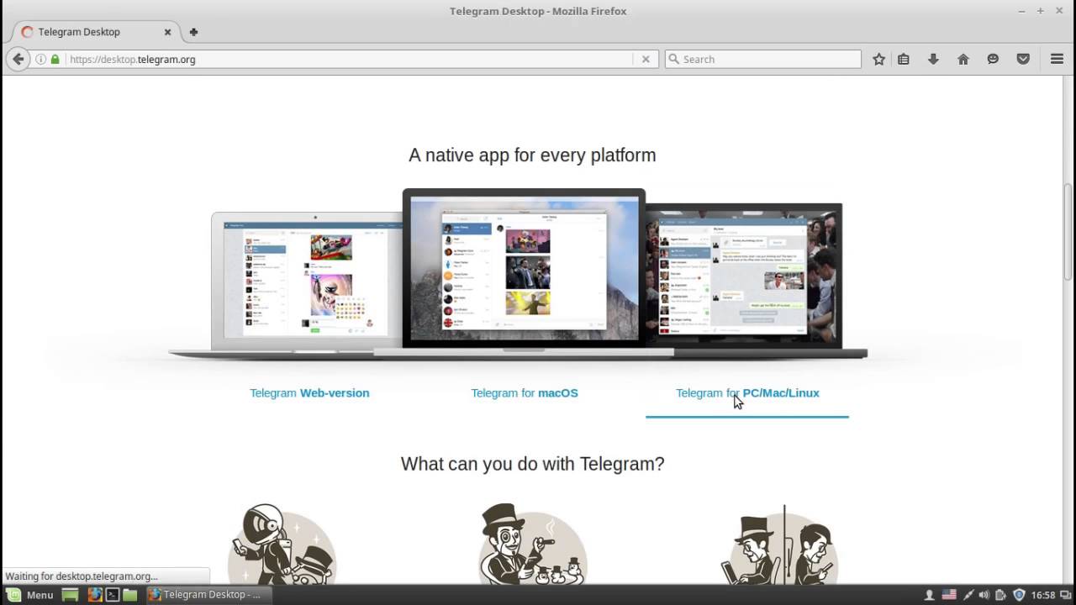Open the file manager folder launcher
Image resolution: width=1076 pixels, height=605 pixels.
pos(129,594)
